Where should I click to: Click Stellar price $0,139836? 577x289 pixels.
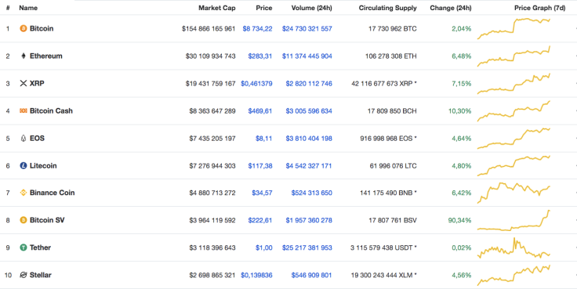coord(256,275)
